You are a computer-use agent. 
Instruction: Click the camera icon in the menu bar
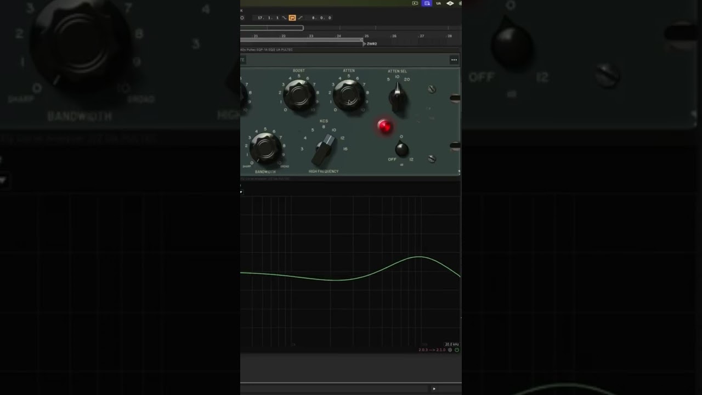(415, 3)
